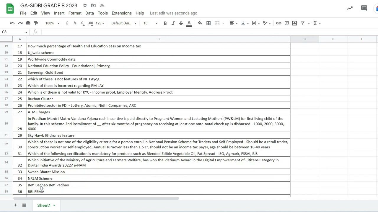Open the Edit menu
The image size is (378, 212).
click(x=34, y=13)
